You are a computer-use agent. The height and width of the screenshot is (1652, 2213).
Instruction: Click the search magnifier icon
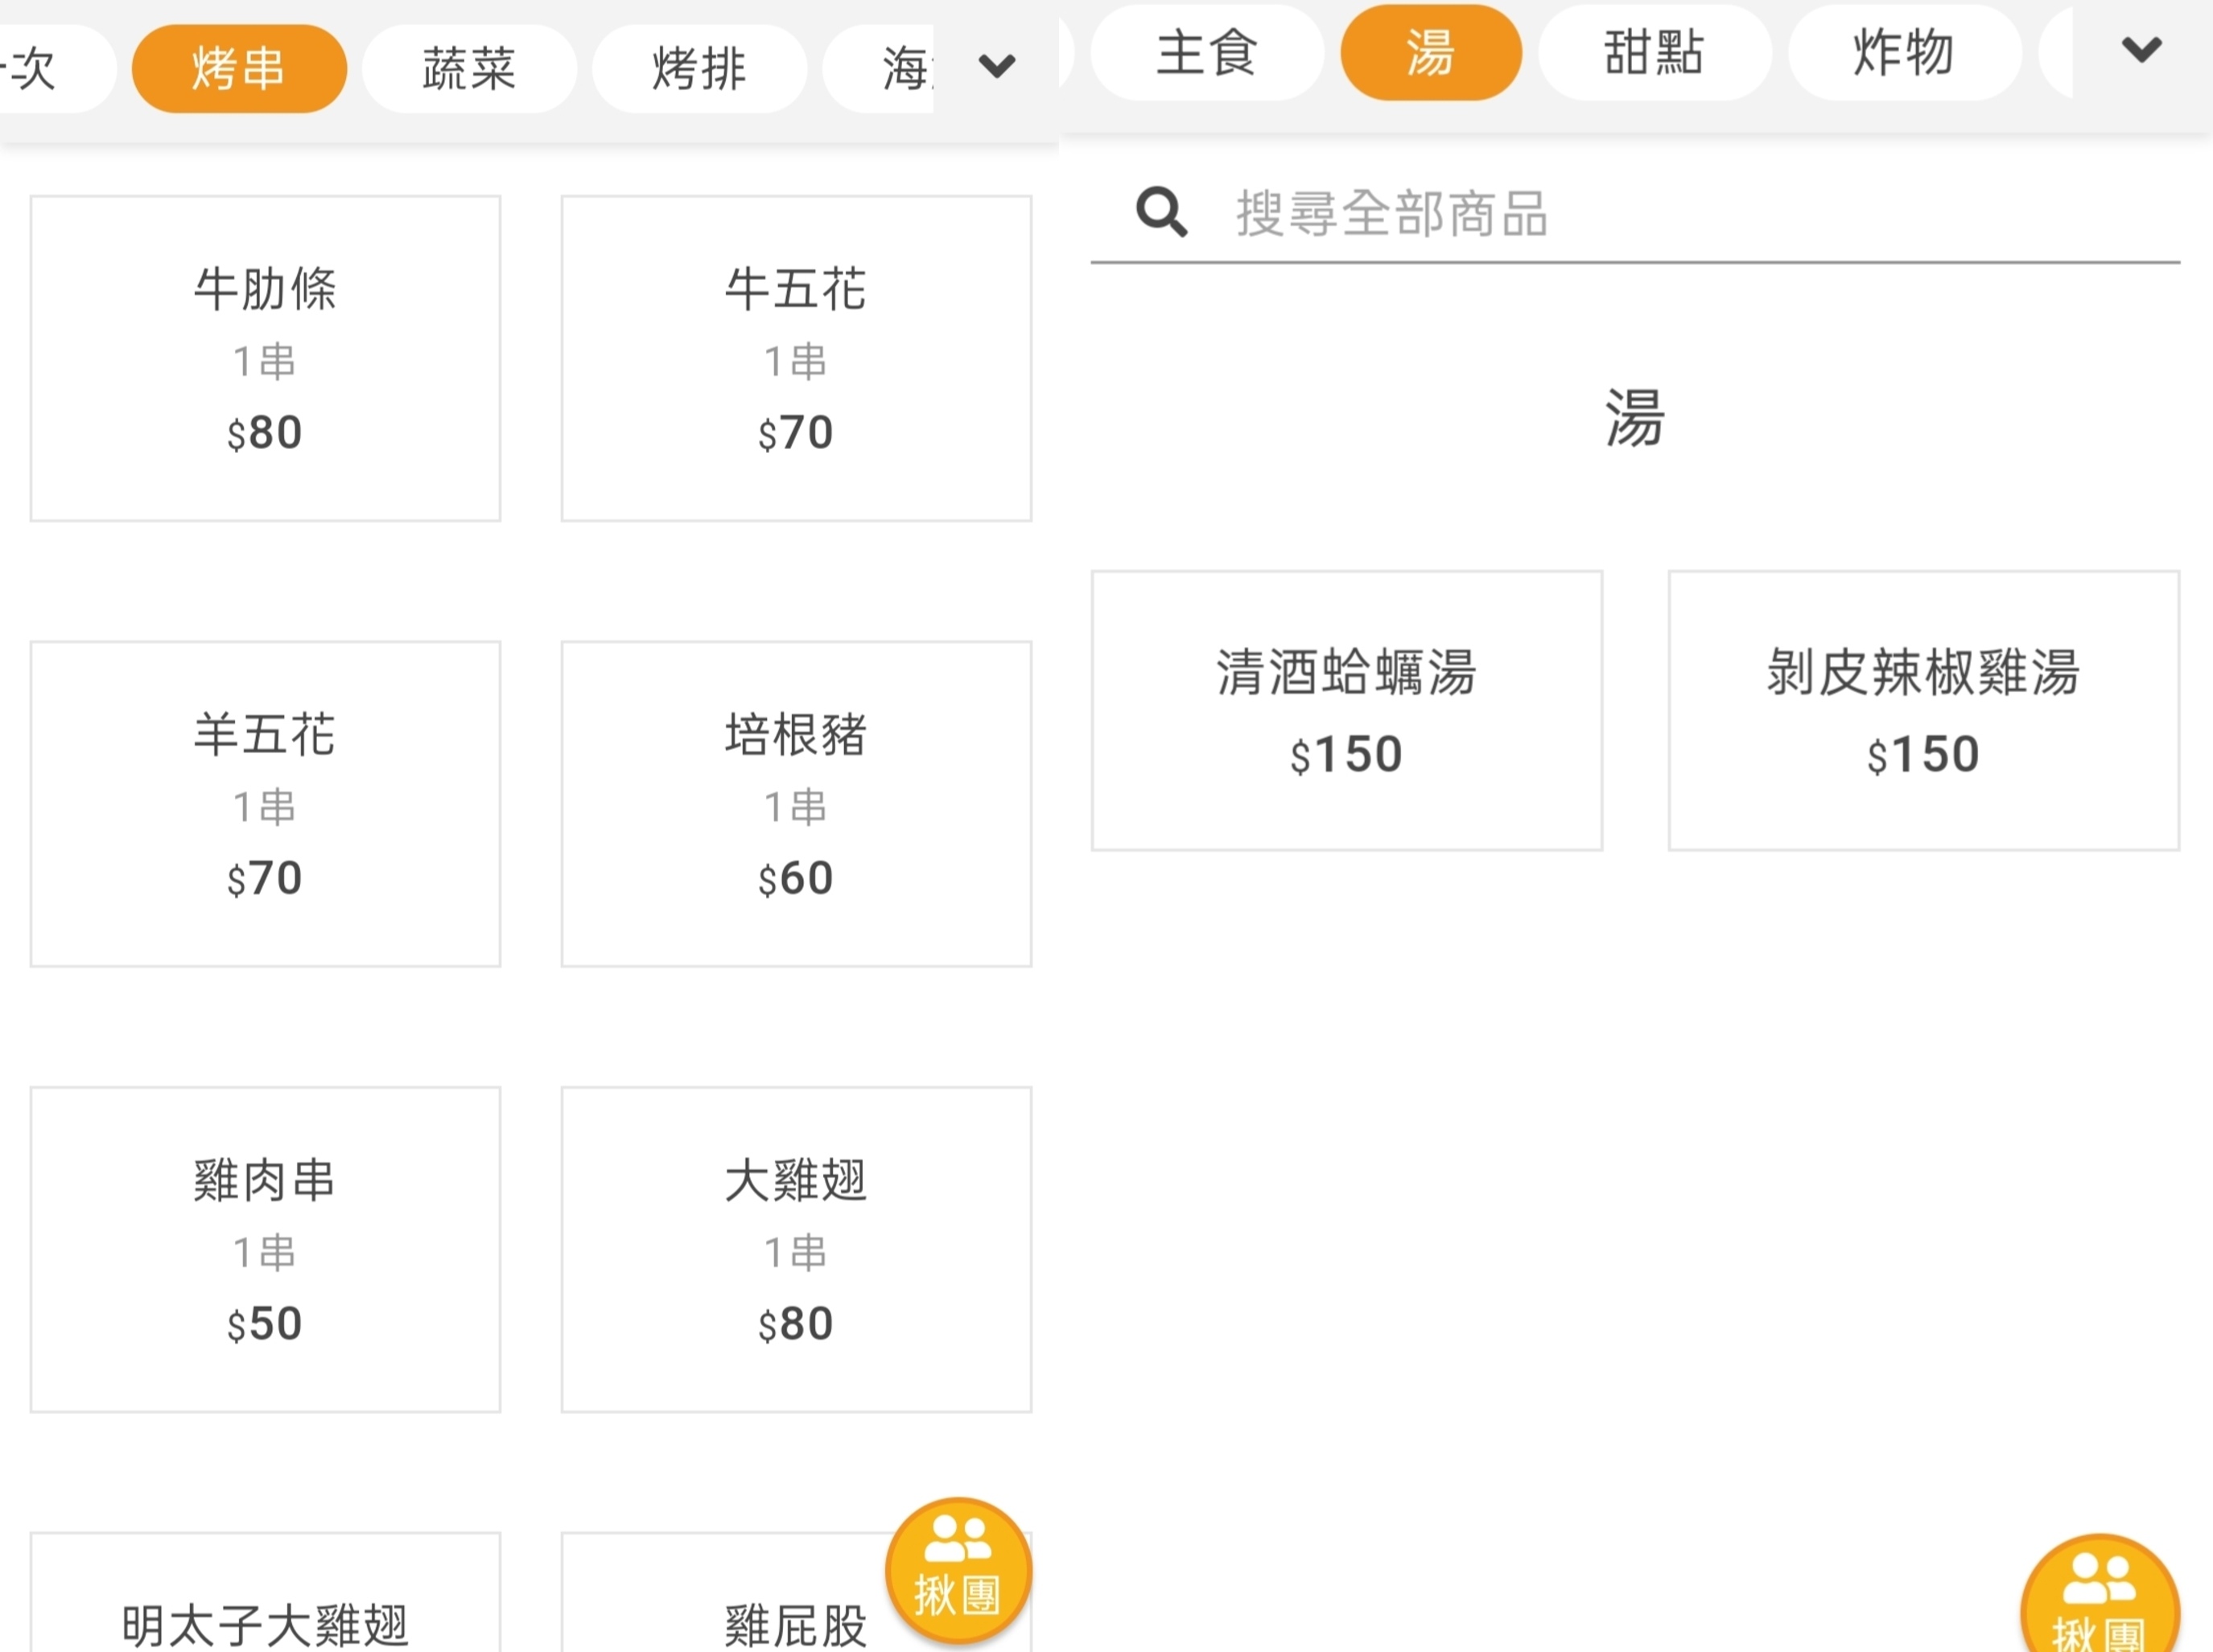[1161, 212]
